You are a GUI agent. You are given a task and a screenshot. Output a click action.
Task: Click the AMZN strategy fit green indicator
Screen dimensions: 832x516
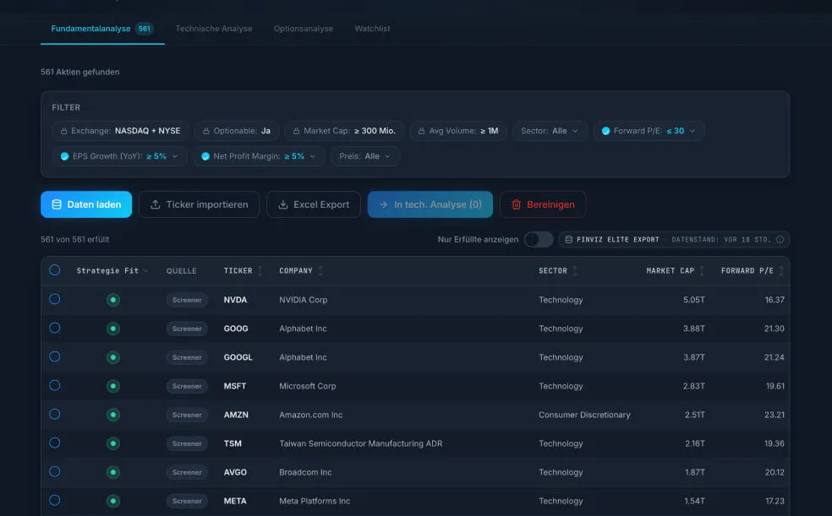point(113,415)
